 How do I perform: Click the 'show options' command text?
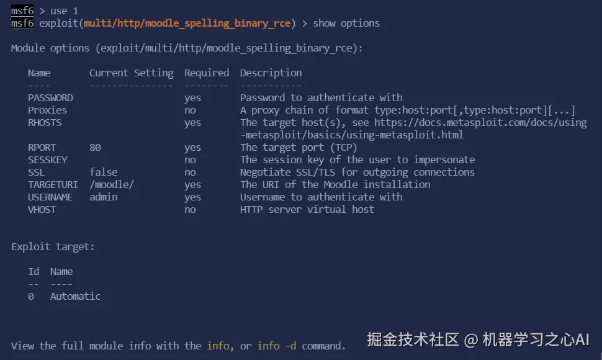click(x=346, y=23)
